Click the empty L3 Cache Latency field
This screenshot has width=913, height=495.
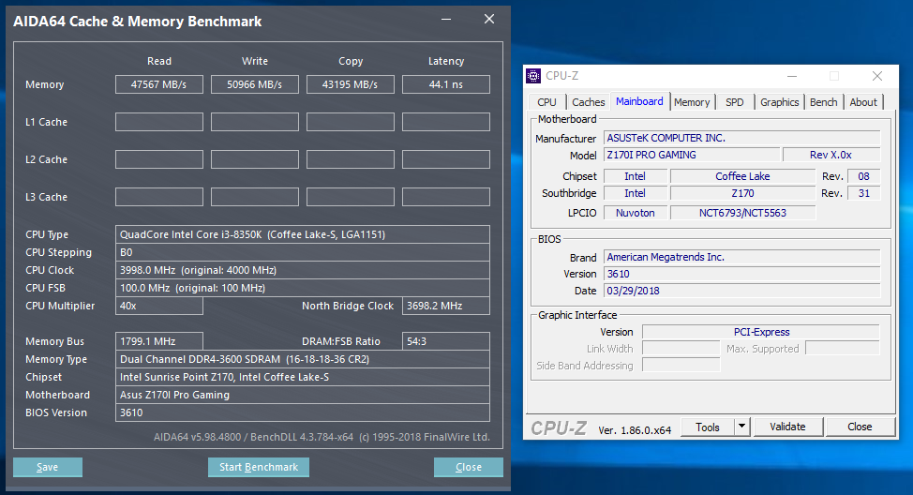tap(446, 197)
